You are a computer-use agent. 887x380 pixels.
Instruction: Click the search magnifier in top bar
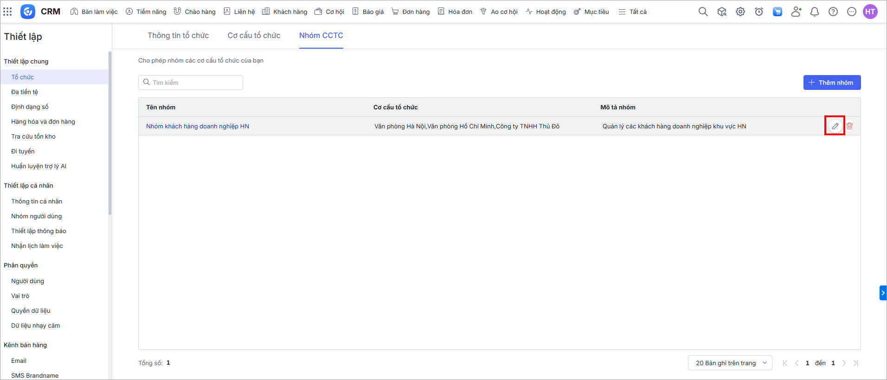[703, 12]
